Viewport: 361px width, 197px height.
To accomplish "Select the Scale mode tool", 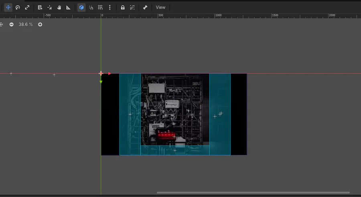I will click(27, 7).
